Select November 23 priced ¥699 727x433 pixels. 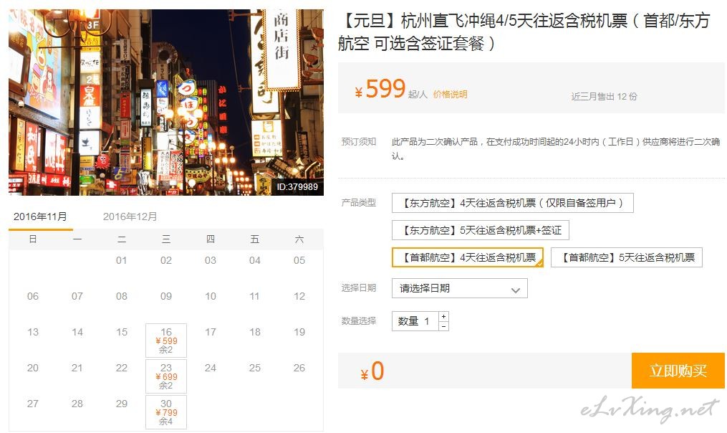tap(166, 376)
